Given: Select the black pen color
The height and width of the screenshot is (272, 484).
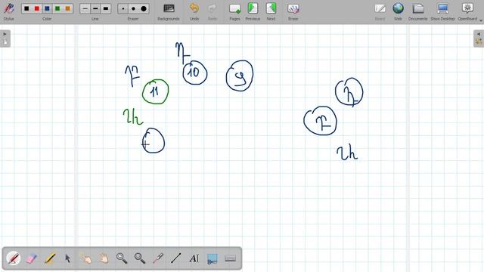Looking at the screenshot, I should click(26, 8).
